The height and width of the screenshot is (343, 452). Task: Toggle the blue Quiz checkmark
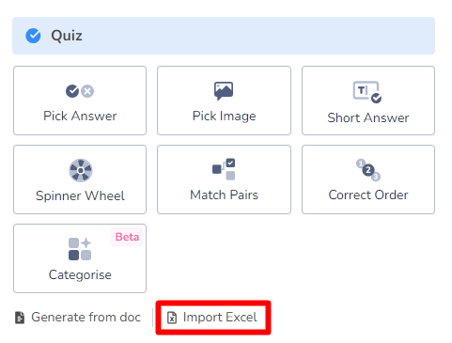click(33, 36)
